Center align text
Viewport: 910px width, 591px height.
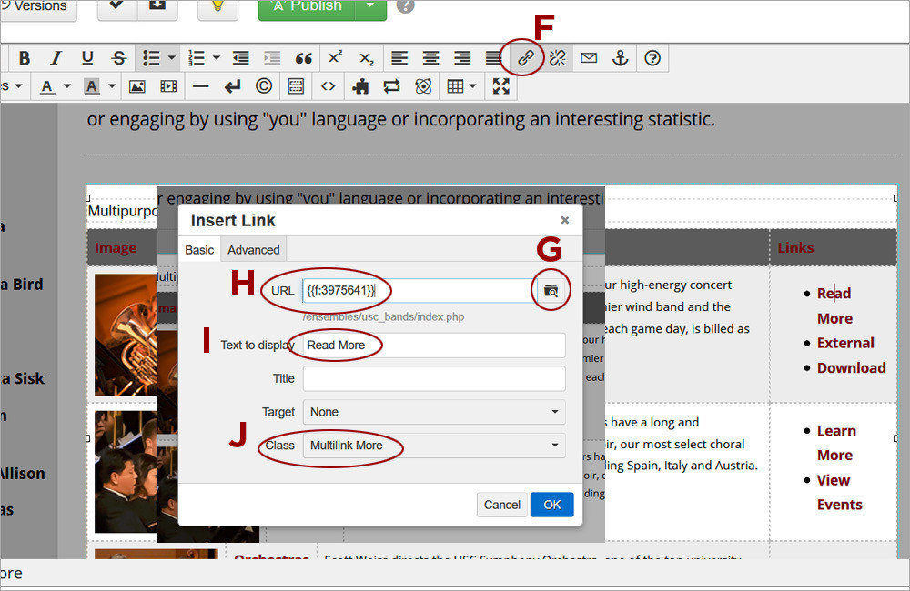(x=430, y=58)
